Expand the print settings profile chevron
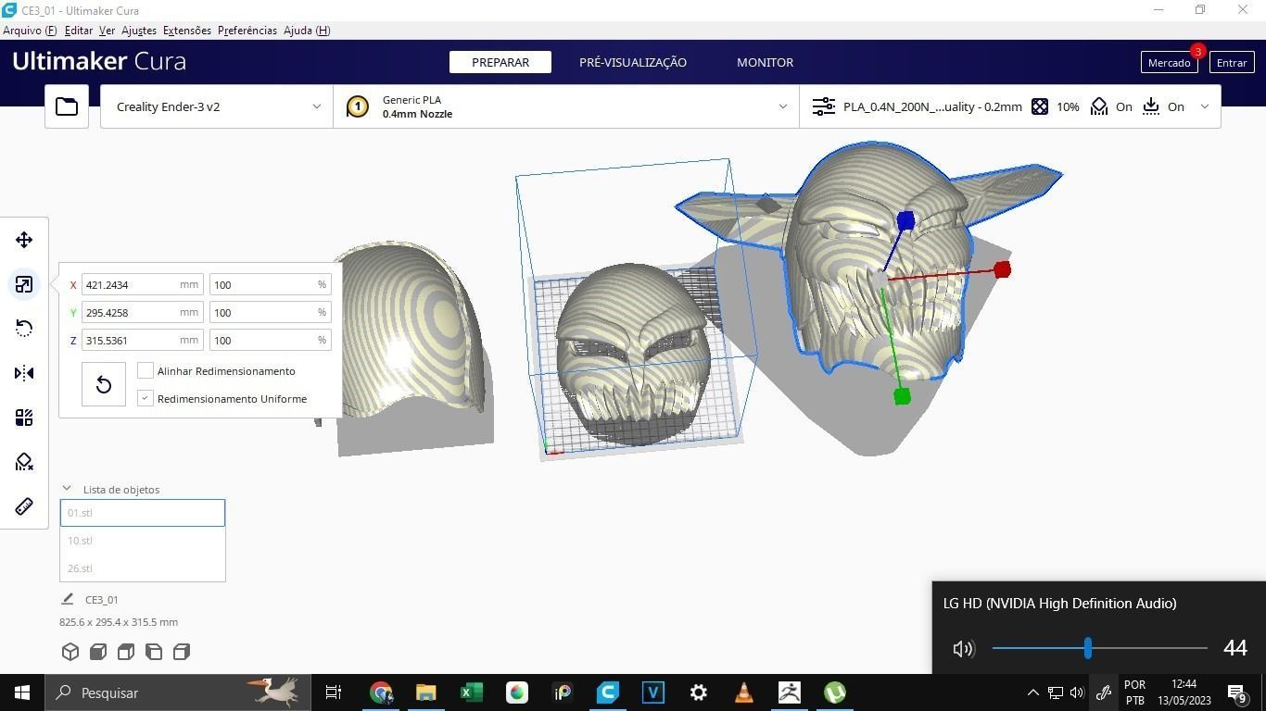This screenshot has height=711, width=1266. tap(1205, 106)
